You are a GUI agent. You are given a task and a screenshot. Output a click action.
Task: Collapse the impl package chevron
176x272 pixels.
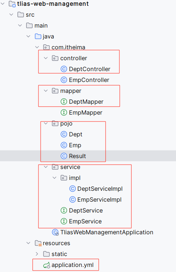click(54, 178)
